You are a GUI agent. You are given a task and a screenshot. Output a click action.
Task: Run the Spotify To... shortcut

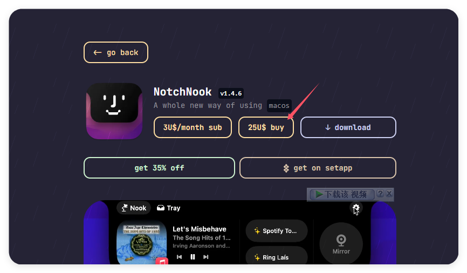coord(277,231)
